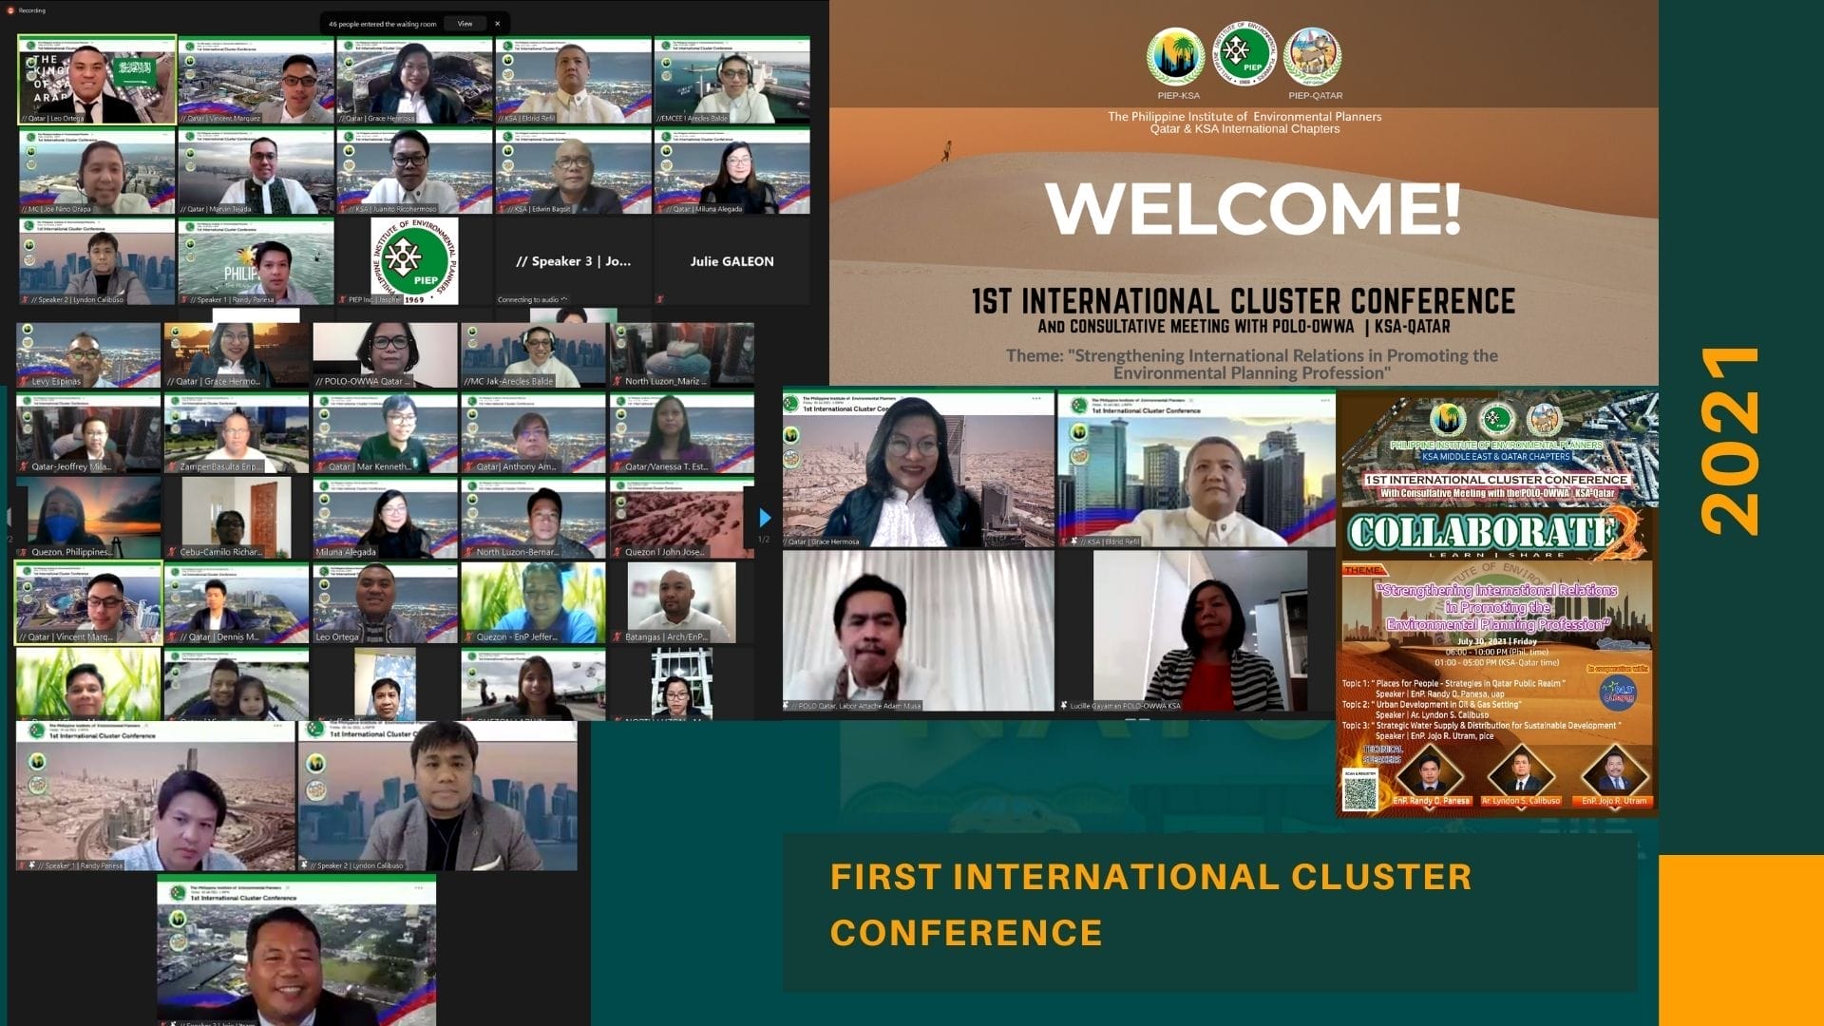
Task: Click the PIEP-QATAR logo on welcome slide
Action: coord(1313,57)
